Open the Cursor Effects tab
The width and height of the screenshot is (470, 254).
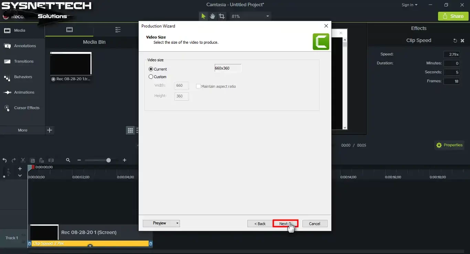(22, 108)
